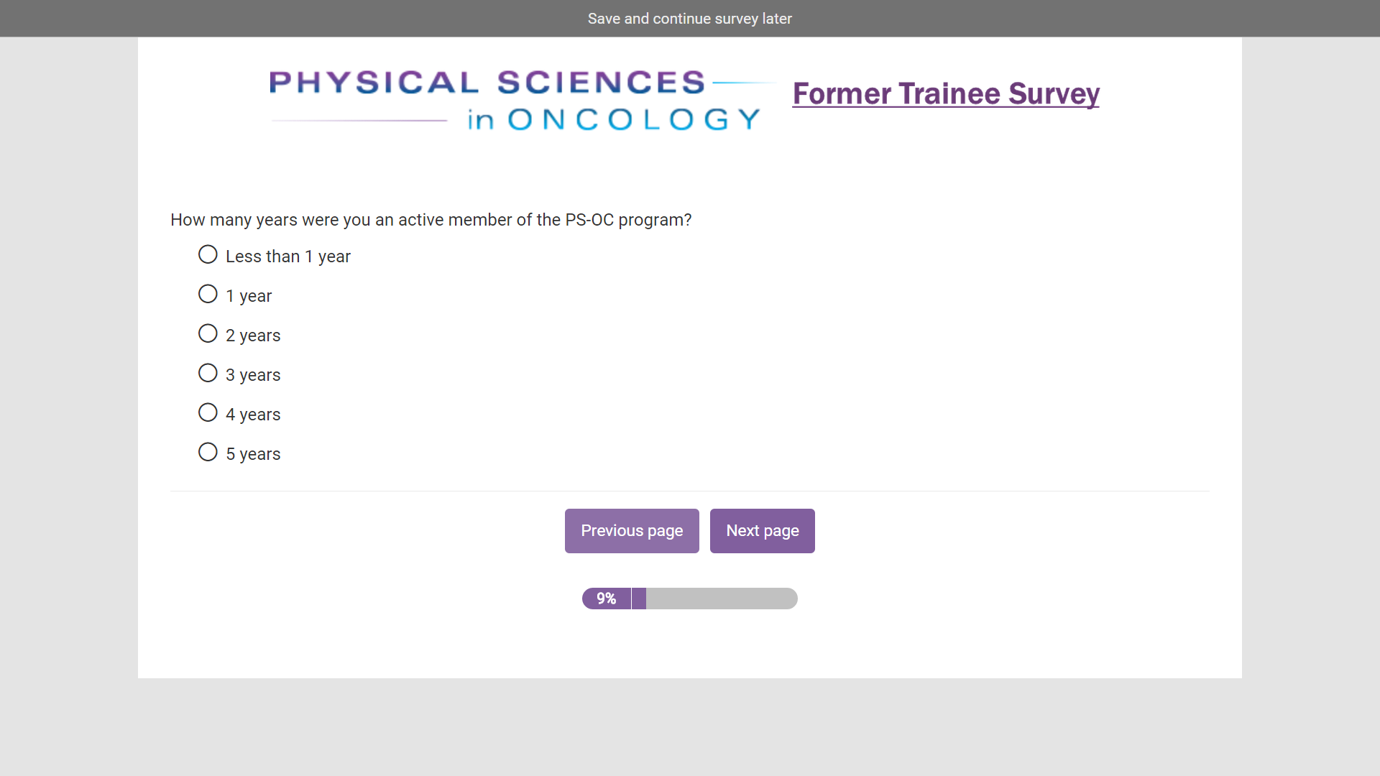Screen dimensions: 1380x776
Task: Choose the '1 year' radio circle
Action: [x=208, y=295]
